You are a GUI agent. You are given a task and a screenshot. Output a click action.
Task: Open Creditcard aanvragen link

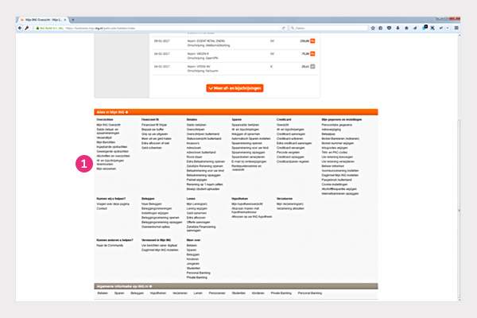tap(291, 134)
